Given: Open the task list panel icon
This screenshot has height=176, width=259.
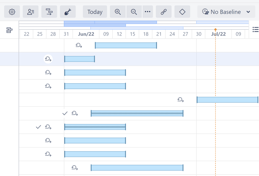Looking at the screenshot, I should tap(255, 30).
